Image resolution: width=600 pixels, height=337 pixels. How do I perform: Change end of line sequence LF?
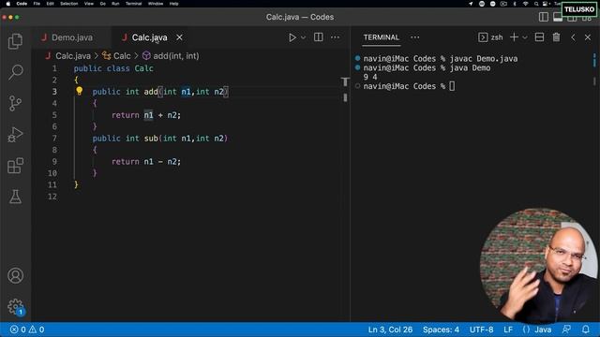click(508, 330)
